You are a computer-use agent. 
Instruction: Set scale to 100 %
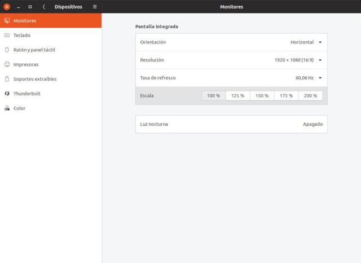[x=214, y=96]
